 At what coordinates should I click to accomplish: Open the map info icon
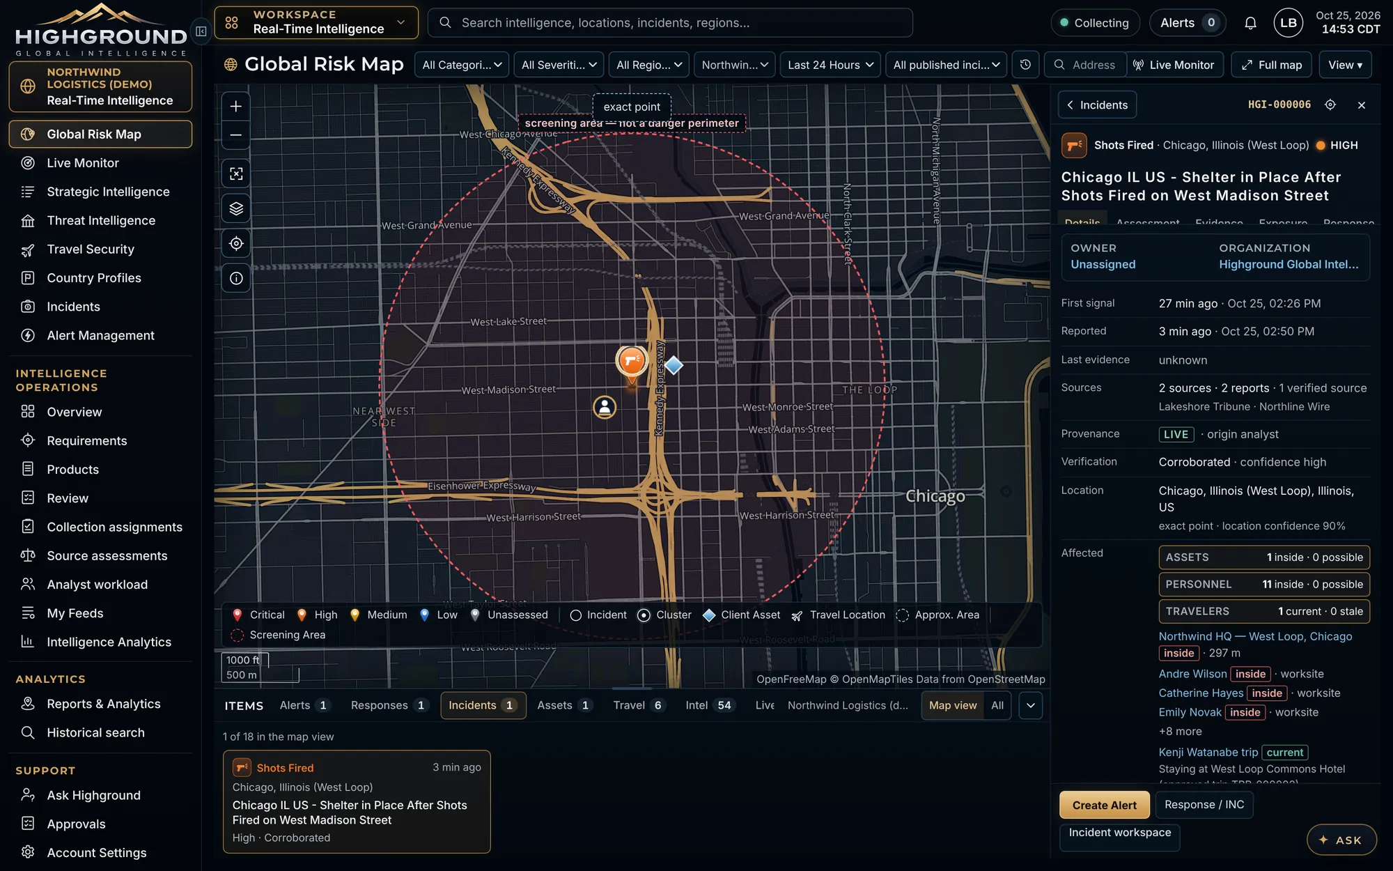236,278
